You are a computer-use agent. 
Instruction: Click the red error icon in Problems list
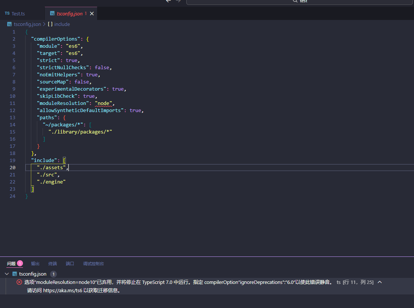tap(19, 282)
